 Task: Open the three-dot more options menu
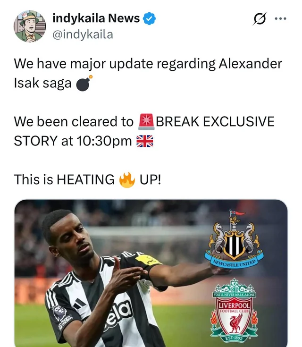281,19
